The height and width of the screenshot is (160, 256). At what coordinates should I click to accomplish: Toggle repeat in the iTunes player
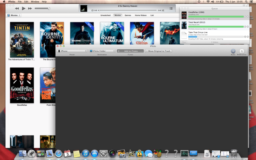[92, 10]
